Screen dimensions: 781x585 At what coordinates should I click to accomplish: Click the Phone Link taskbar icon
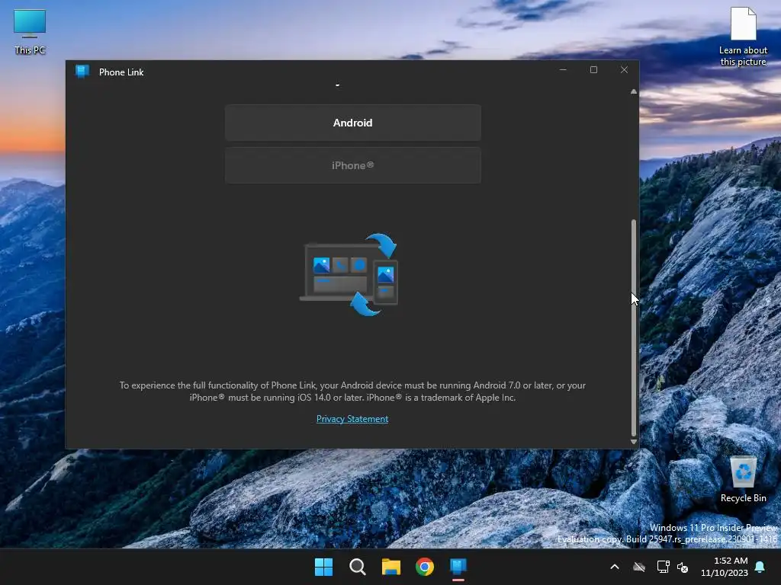pos(458,567)
